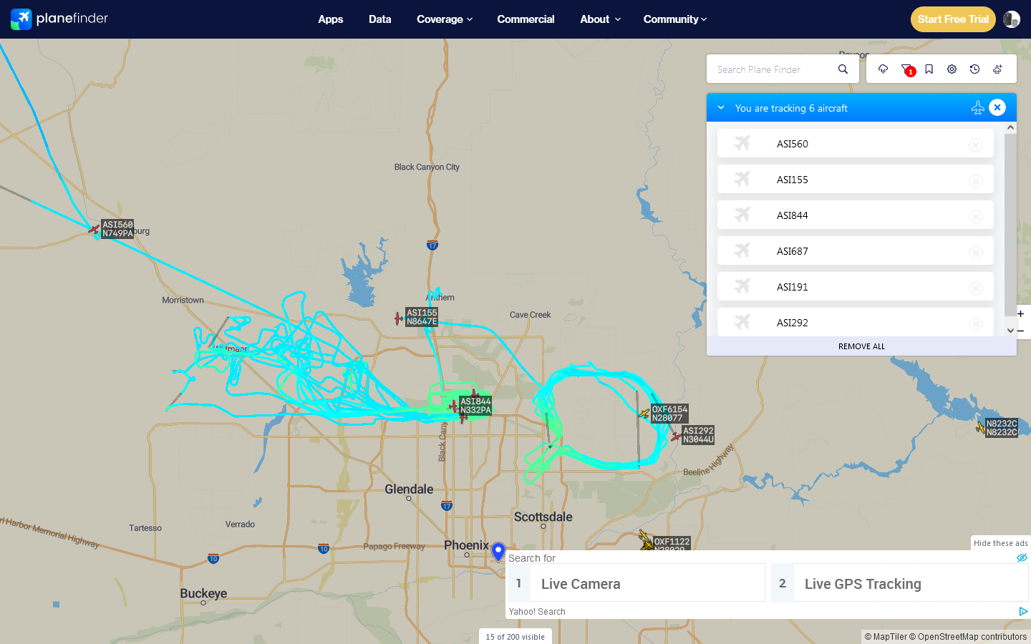Click the plane icon in tracking header
The height and width of the screenshot is (644, 1031).
tap(977, 107)
